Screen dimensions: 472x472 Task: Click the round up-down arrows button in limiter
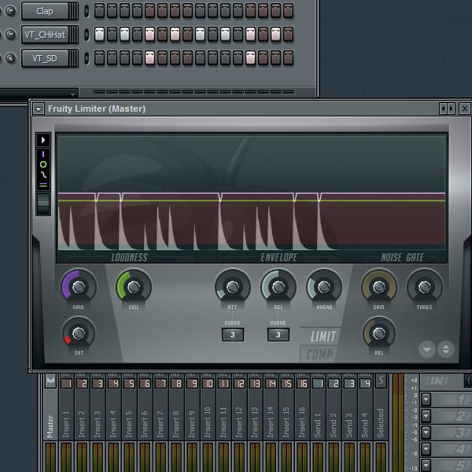pos(446,349)
